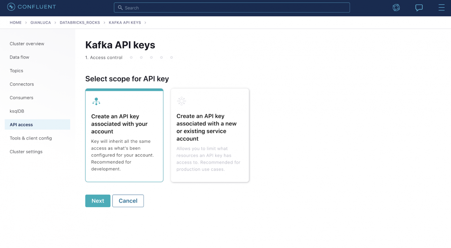Click the Confluent wordmark text
The width and height of the screenshot is (451, 248).
pyautogui.click(x=37, y=7)
